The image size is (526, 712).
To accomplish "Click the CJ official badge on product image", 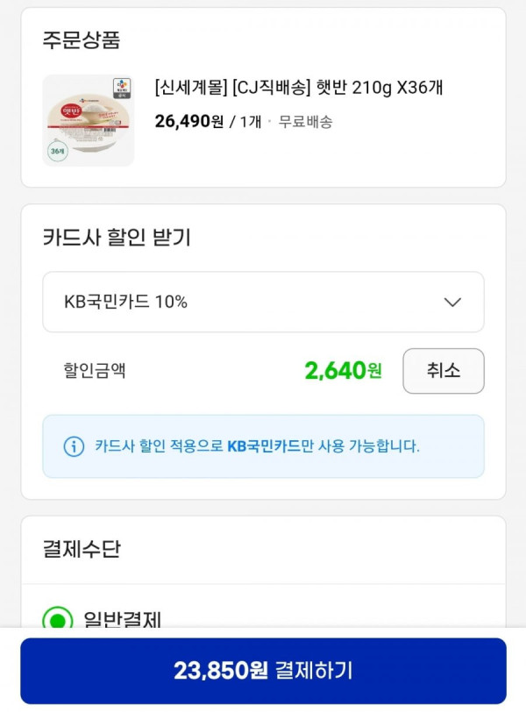I will pos(122,88).
